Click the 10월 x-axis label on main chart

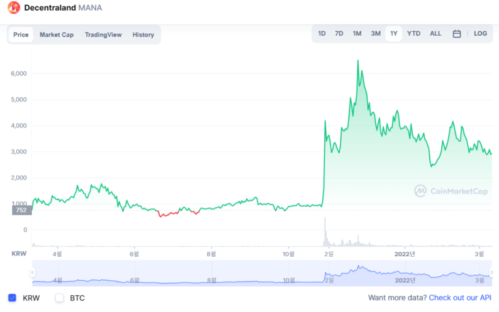pyautogui.click(x=288, y=254)
